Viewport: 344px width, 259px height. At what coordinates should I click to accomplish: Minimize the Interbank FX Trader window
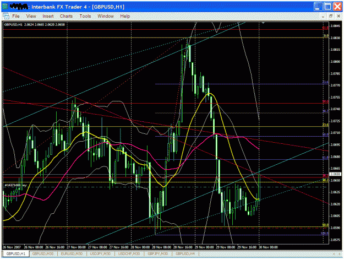(318, 7)
